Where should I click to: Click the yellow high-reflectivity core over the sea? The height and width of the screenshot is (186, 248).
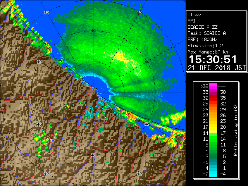(x=121, y=57)
